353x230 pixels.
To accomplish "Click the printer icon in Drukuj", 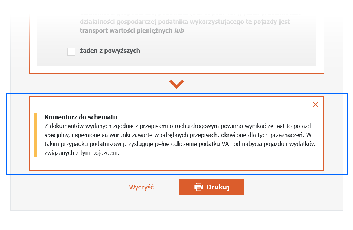I will (x=198, y=187).
